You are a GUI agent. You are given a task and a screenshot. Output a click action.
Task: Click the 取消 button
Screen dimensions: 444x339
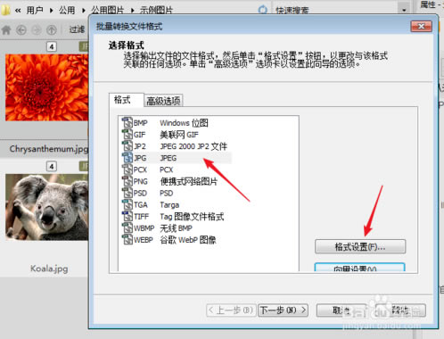pos(341,310)
